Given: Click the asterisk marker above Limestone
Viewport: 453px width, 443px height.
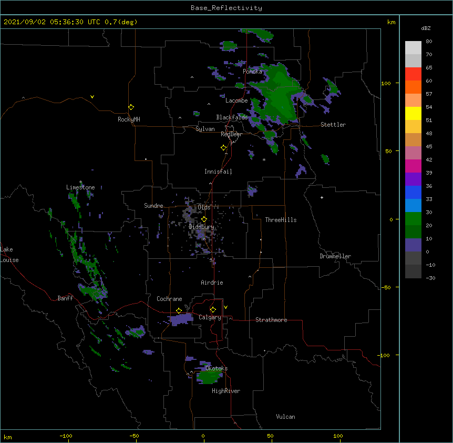Looking at the screenshot, I should (80, 182).
